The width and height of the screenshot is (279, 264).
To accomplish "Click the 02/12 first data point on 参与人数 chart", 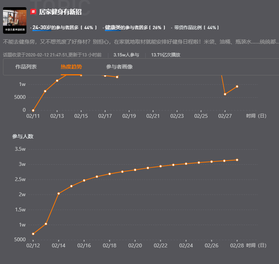I will click(x=33, y=234).
